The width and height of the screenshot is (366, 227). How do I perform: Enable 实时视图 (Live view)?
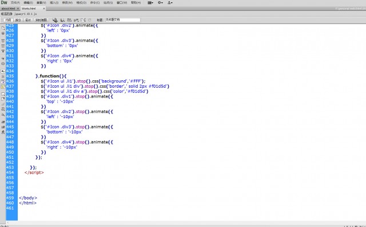[x=41, y=20]
